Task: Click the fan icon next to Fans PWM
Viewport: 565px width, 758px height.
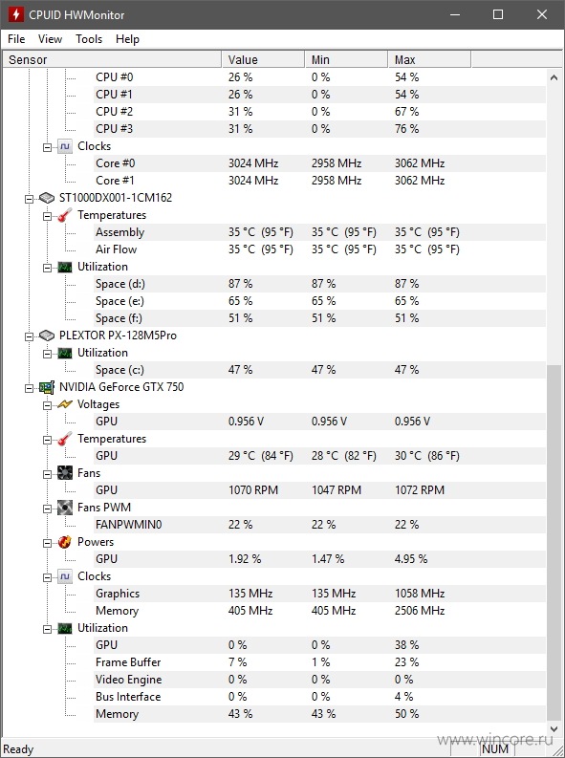Action: [x=65, y=508]
